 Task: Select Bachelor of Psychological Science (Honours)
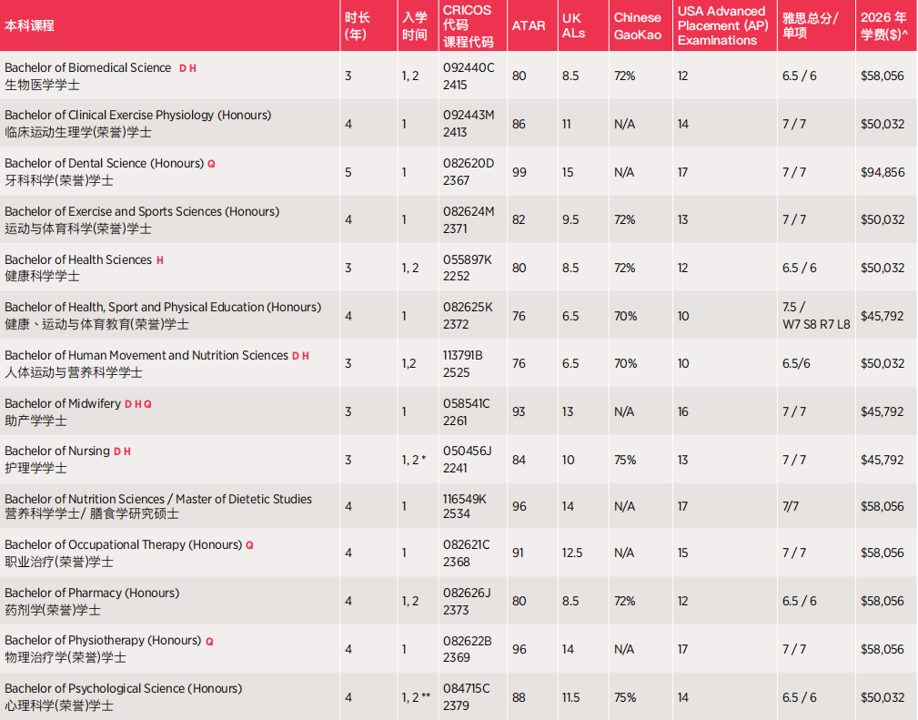[x=124, y=688]
